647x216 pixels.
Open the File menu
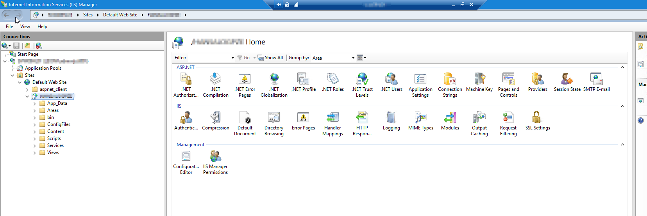[9, 27]
